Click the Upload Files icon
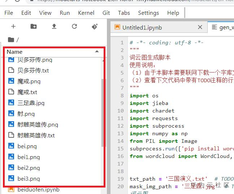 [x=54, y=26]
